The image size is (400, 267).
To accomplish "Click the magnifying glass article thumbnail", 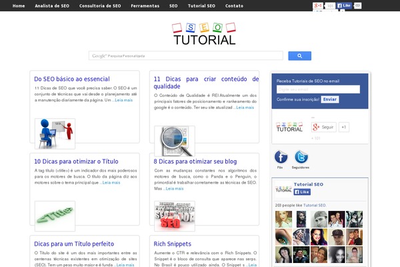I will point(175,140).
